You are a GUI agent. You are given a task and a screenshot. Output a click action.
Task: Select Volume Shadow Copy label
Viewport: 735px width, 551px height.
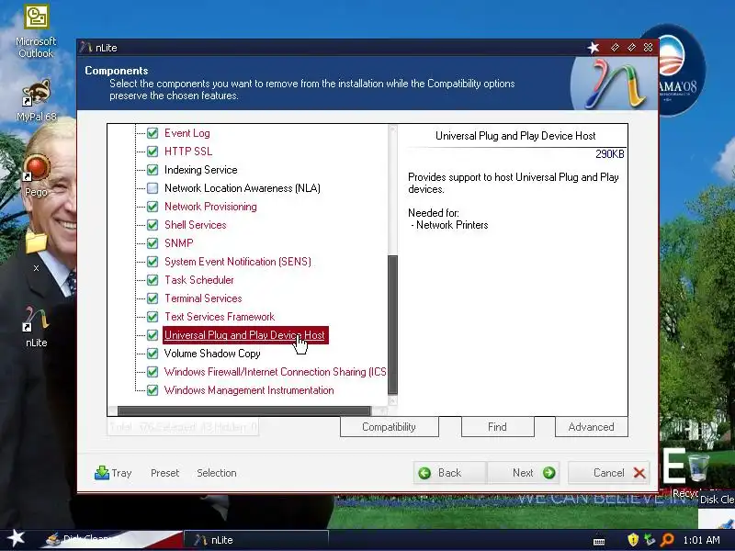(x=212, y=354)
